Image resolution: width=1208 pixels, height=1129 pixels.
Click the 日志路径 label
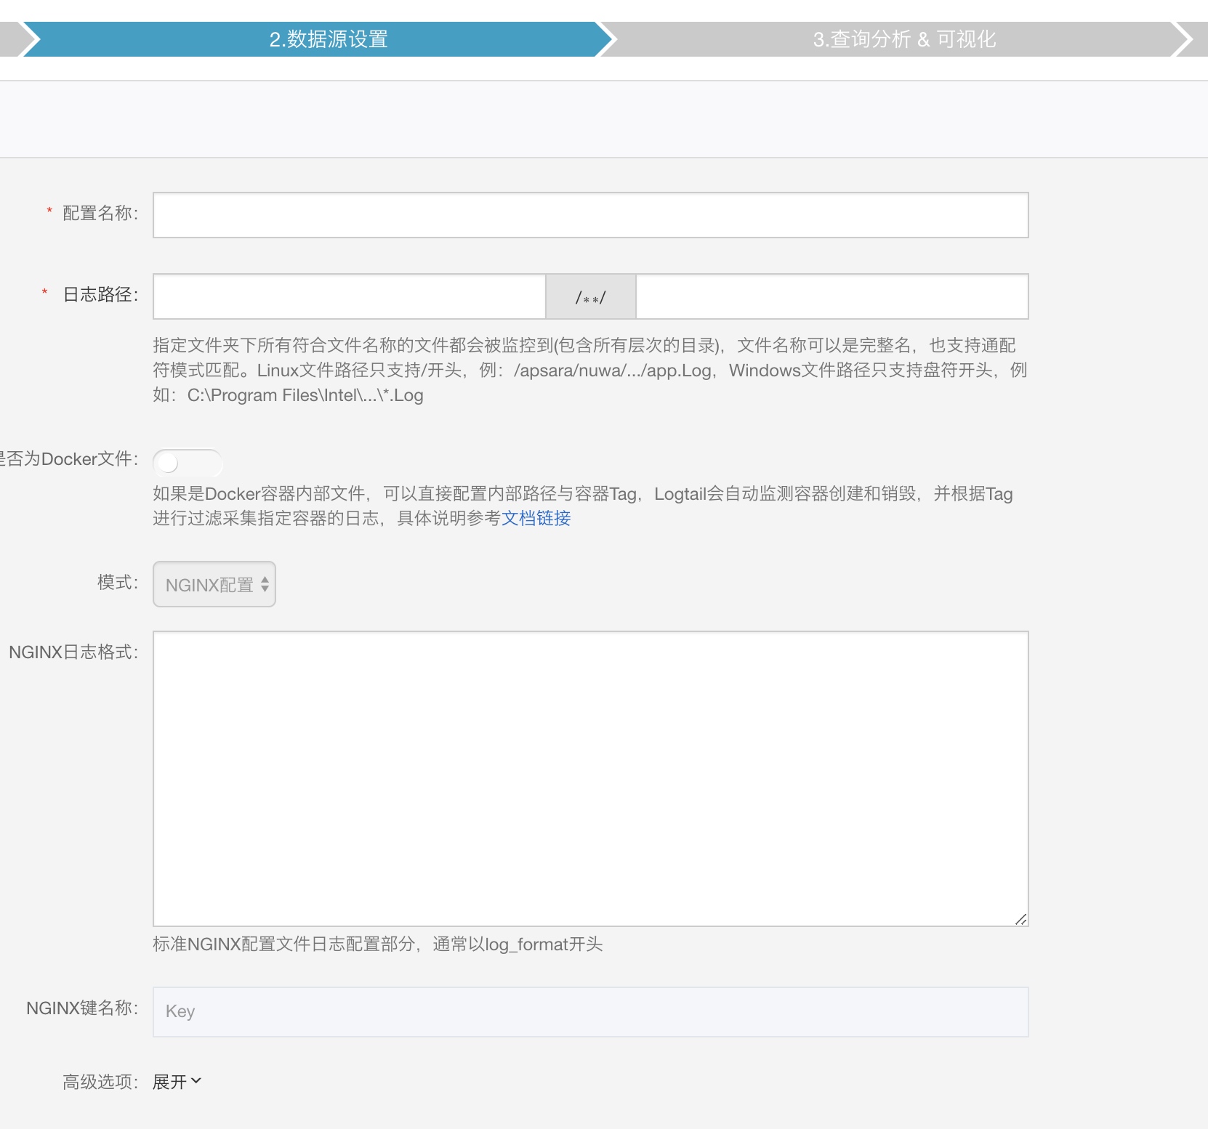click(100, 294)
